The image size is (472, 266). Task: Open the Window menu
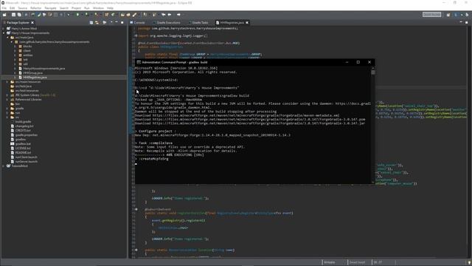(98, 8)
